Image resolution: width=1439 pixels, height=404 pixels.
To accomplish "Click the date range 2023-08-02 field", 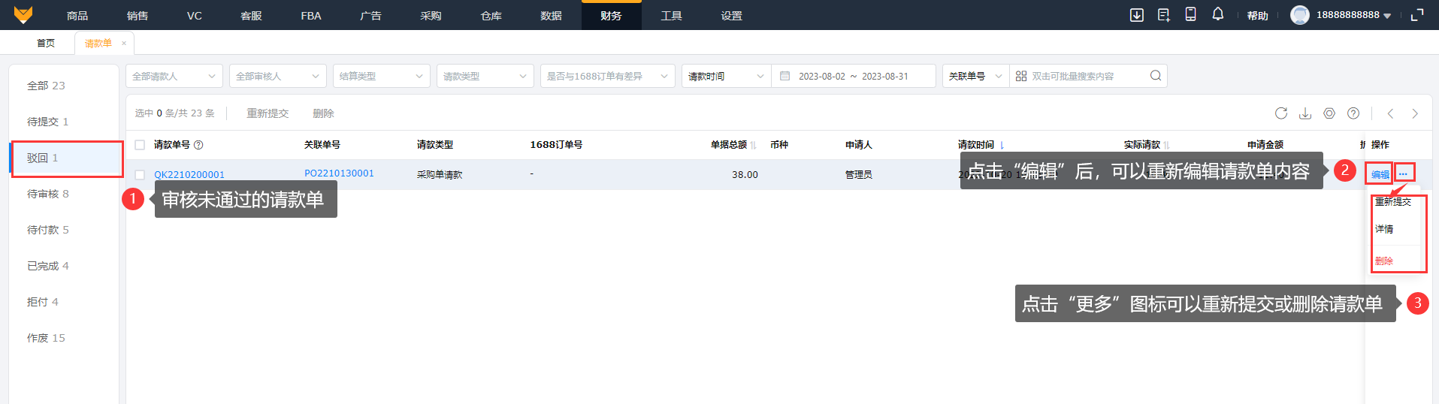I will 821,77.
